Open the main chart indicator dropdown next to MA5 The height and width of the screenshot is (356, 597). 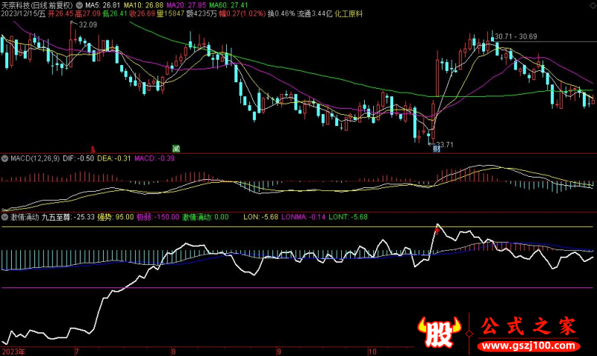pyautogui.click(x=80, y=4)
